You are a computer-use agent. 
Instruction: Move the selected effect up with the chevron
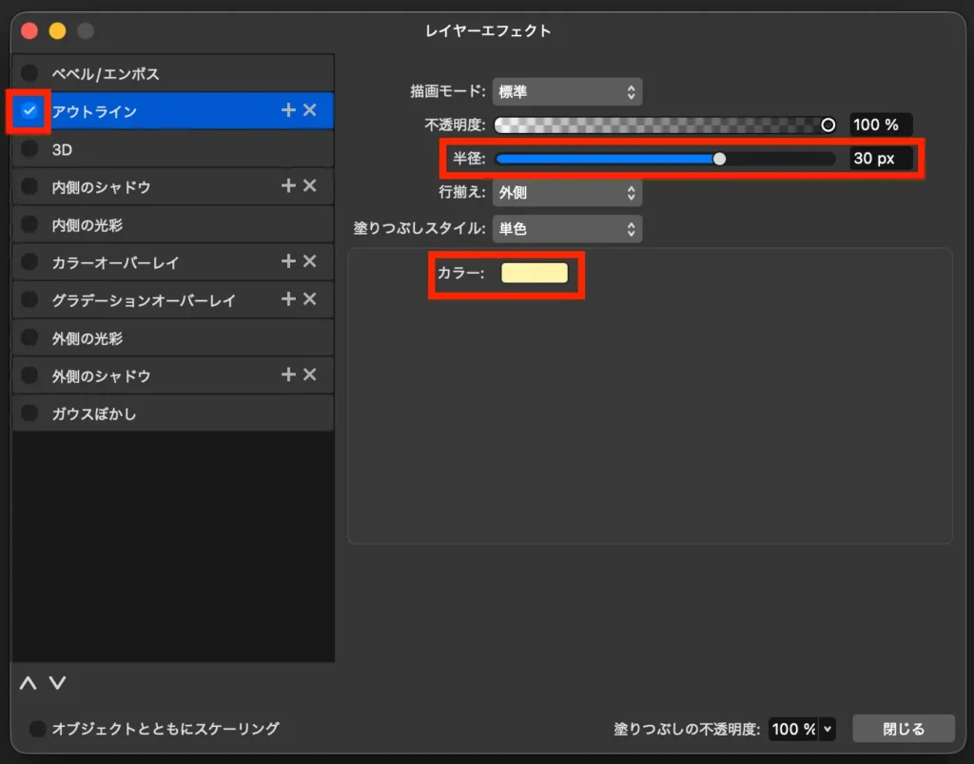pyautogui.click(x=28, y=682)
